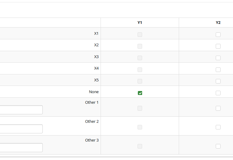Check the Other 1 box under Y2
Image resolution: width=233 pixels, height=160 pixels.
pyautogui.click(x=218, y=108)
